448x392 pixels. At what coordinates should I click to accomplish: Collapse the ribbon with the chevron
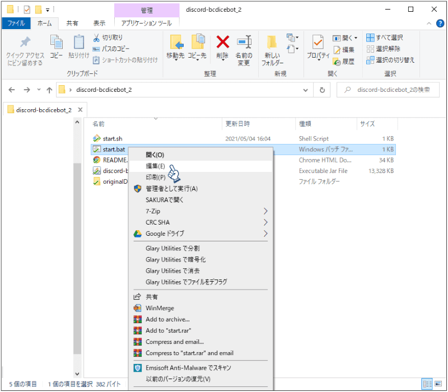coord(429,24)
